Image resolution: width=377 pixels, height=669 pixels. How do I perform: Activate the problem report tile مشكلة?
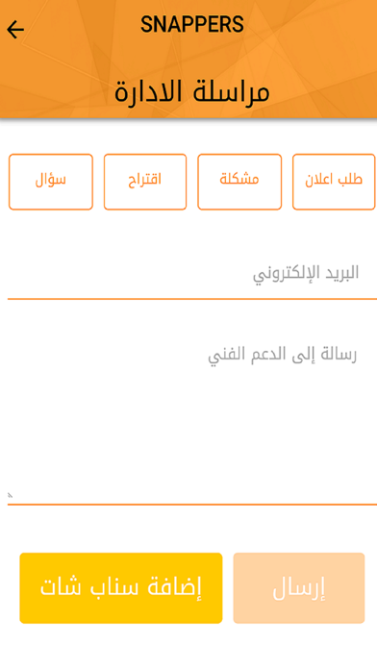point(239,182)
